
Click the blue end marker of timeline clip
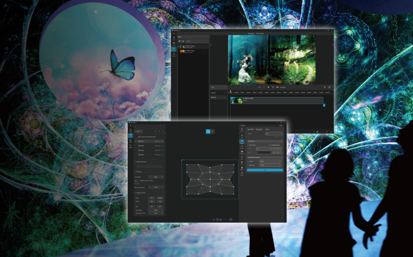tap(324, 105)
